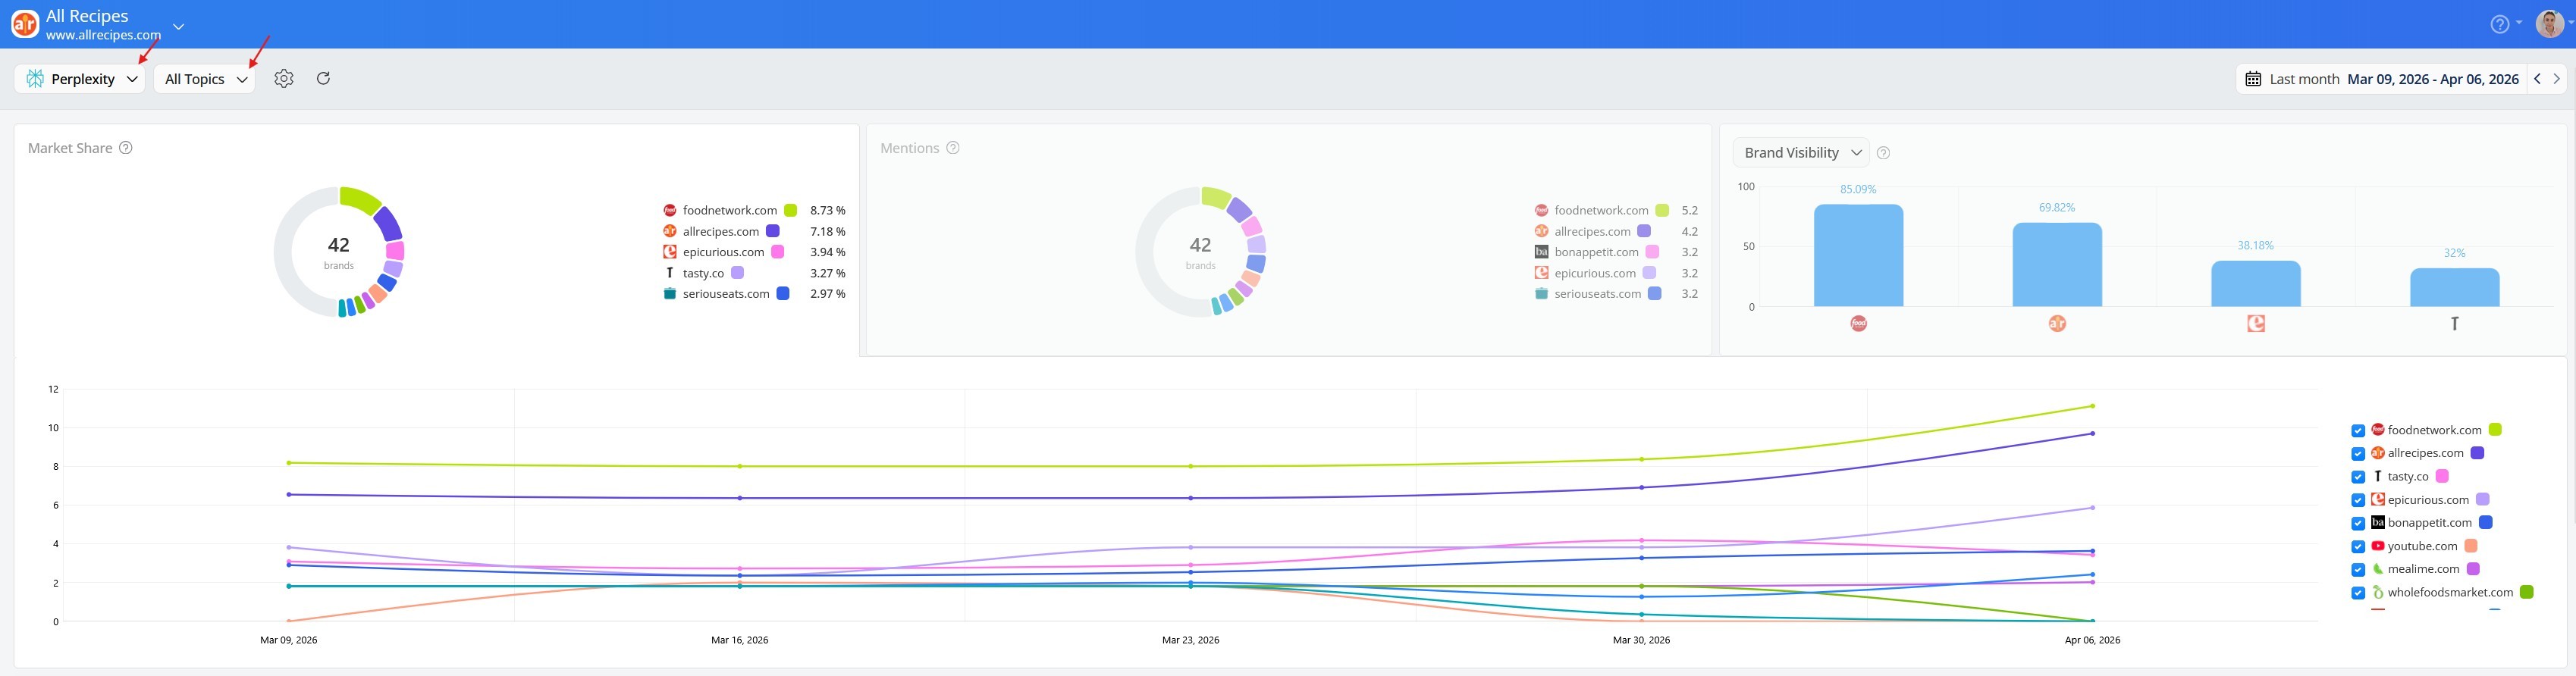Click the bonappetit icon in the Mentions legend

point(1541,252)
